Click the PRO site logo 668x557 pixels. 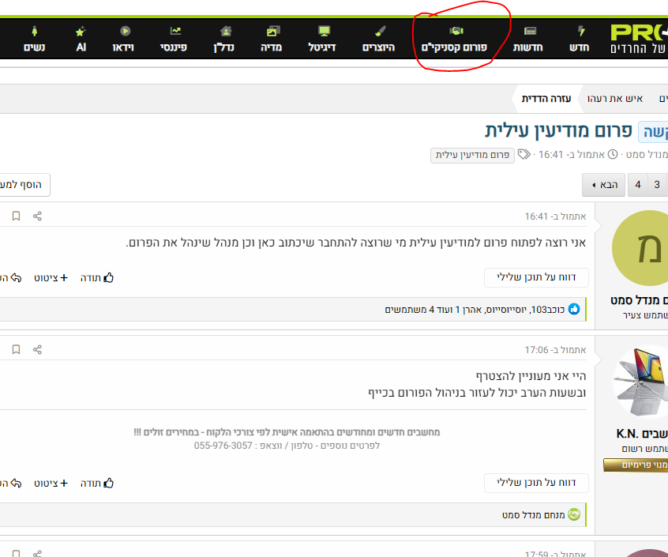tap(639, 40)
